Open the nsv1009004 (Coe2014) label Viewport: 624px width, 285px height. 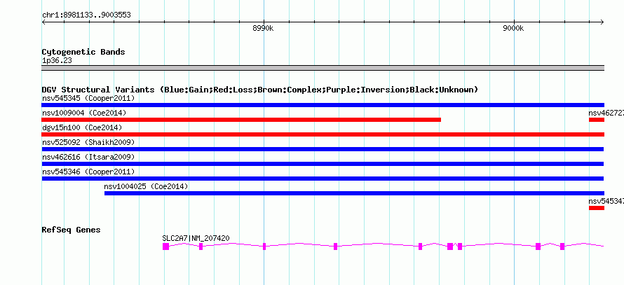[84, 113]
